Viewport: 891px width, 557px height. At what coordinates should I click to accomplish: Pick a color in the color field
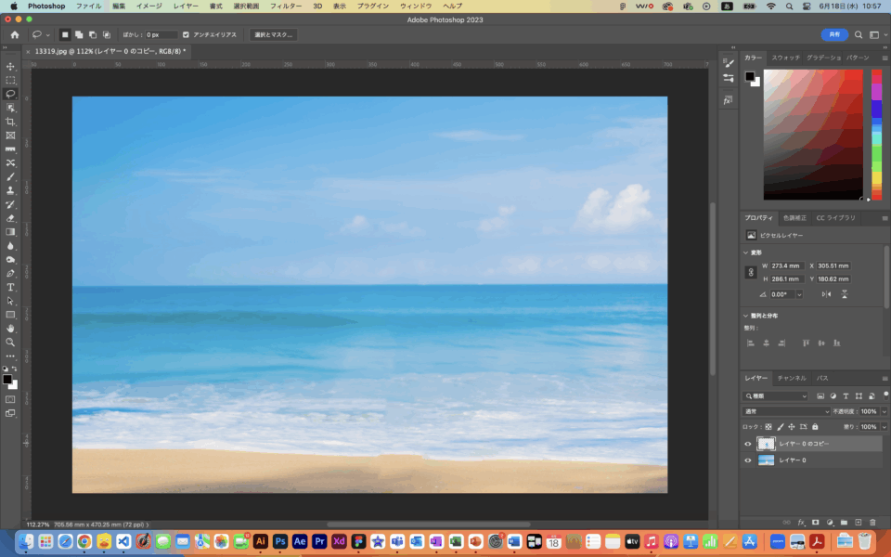tap(813, 134)
